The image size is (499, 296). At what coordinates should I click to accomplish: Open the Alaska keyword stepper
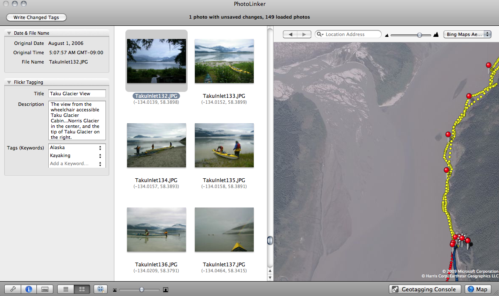click(100, 148)
